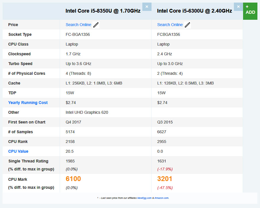Remove the Intel Core i5-8350U column

147,7
